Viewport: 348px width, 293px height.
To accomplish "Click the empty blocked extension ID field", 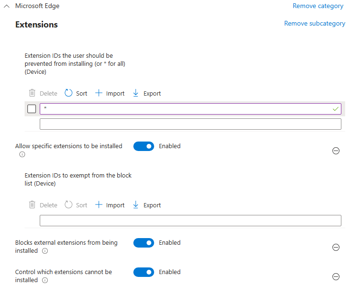I will click(190, 124).
